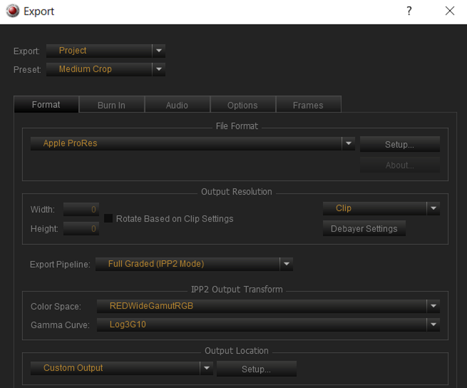Viewport: 467px width, 388px height.
Task: Open the Clip resolution dropdown
Action: pos(381,209)
